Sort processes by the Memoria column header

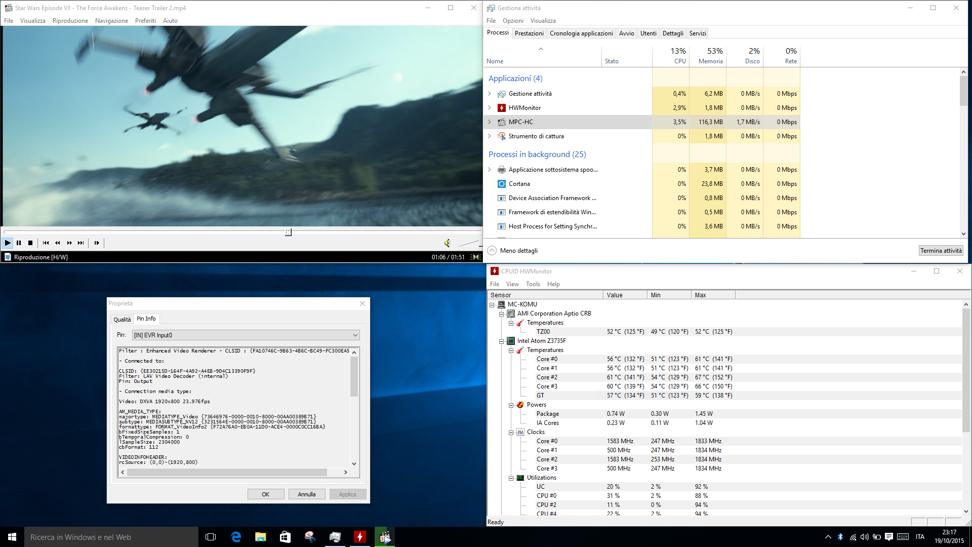tap(707, 56)
